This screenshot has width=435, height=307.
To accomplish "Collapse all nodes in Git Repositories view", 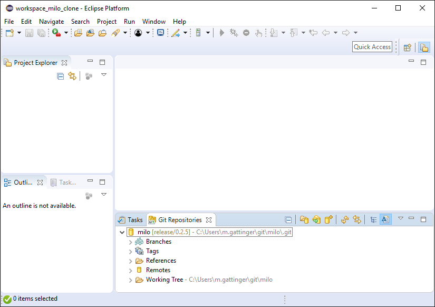I will [x=288, y=220].
